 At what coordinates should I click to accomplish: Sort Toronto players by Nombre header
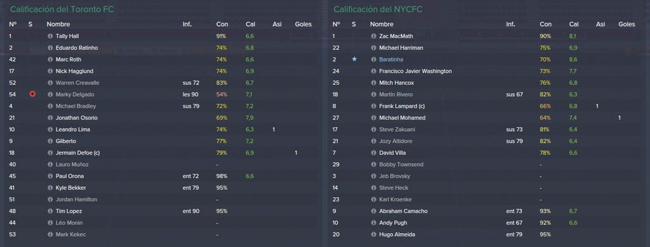(58, 25)
